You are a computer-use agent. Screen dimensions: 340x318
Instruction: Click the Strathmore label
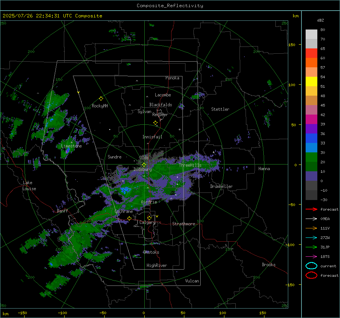[184, 224]
